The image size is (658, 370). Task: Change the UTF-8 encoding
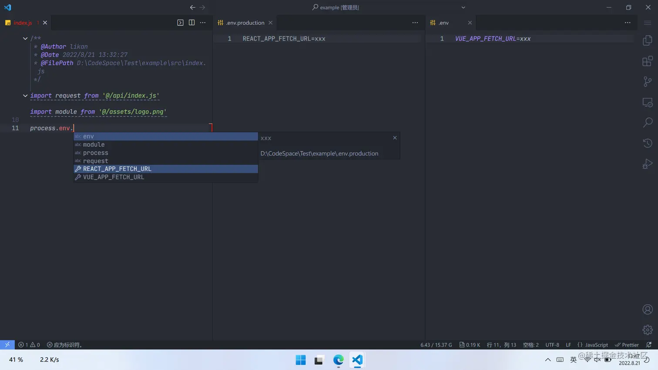pyautogui.click(x=552, y=345)
